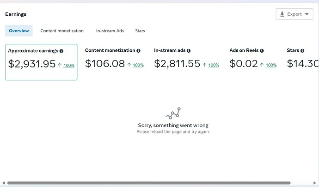Select the Overview tab

(x=18, y=30)
